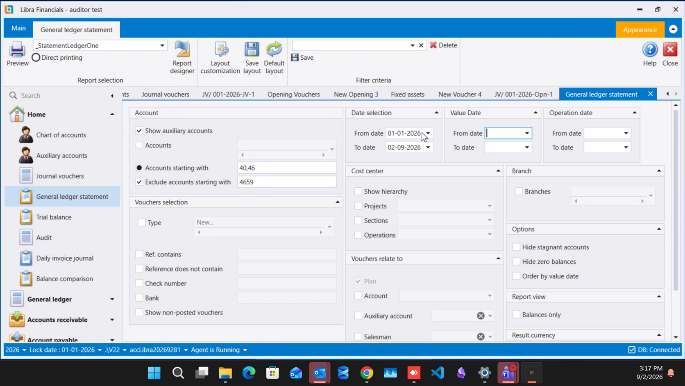The height and width of the screenshot is (386, 685).
Task: Enable Balances only checkbox
Action: 516,315
